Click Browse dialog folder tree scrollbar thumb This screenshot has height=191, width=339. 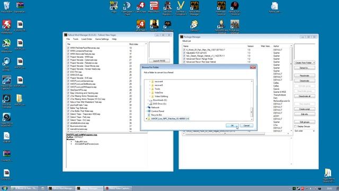pos(252,112)
